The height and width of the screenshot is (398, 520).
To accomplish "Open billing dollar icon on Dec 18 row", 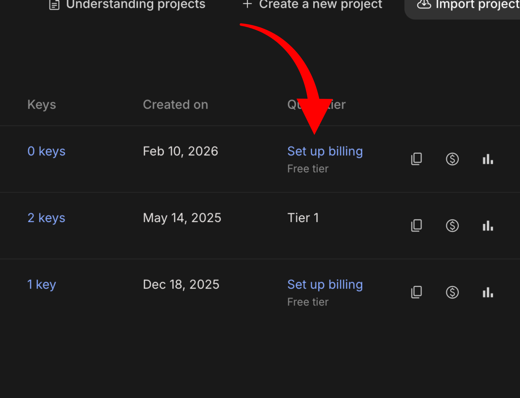I will point(452,292).
